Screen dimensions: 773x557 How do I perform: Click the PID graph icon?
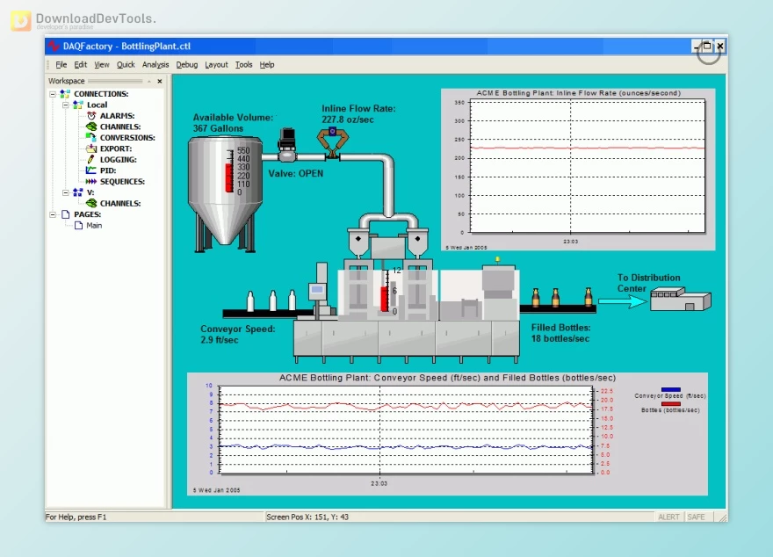point(91,170)
